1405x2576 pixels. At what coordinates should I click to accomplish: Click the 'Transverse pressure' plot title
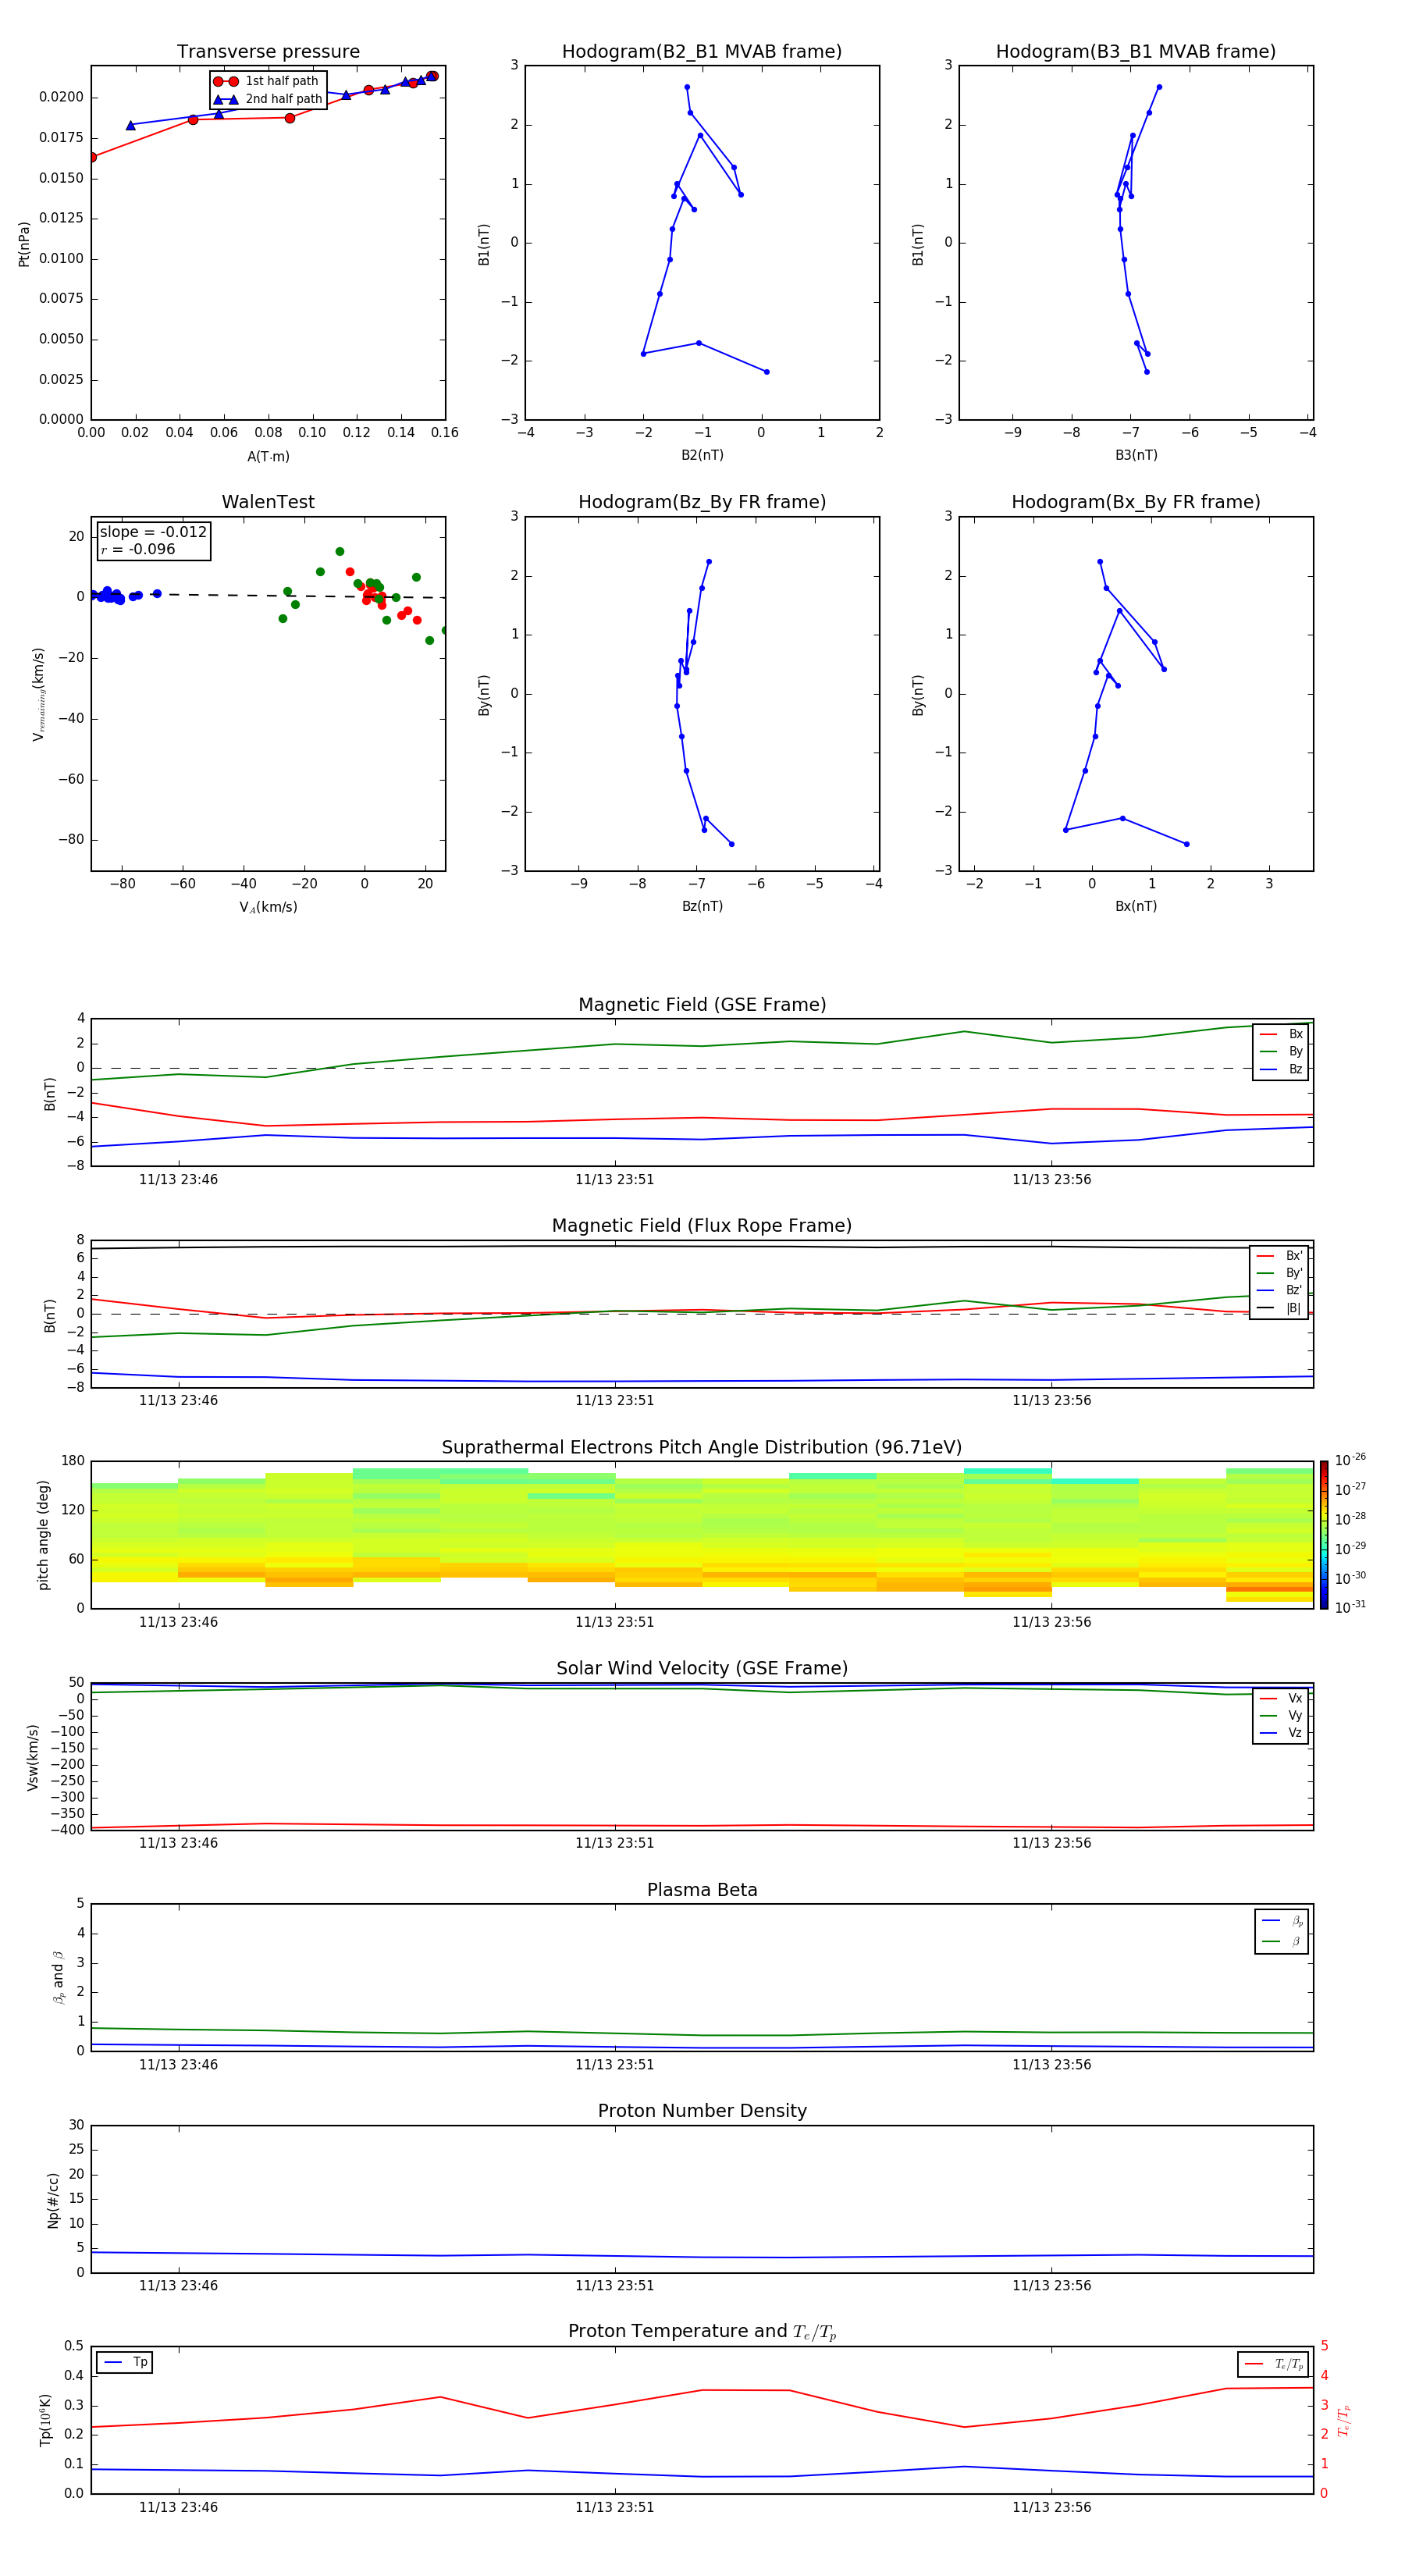[x=268, y=52]
